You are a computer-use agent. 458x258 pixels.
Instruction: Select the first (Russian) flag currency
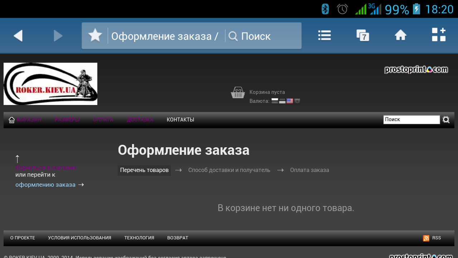point(275,101)
